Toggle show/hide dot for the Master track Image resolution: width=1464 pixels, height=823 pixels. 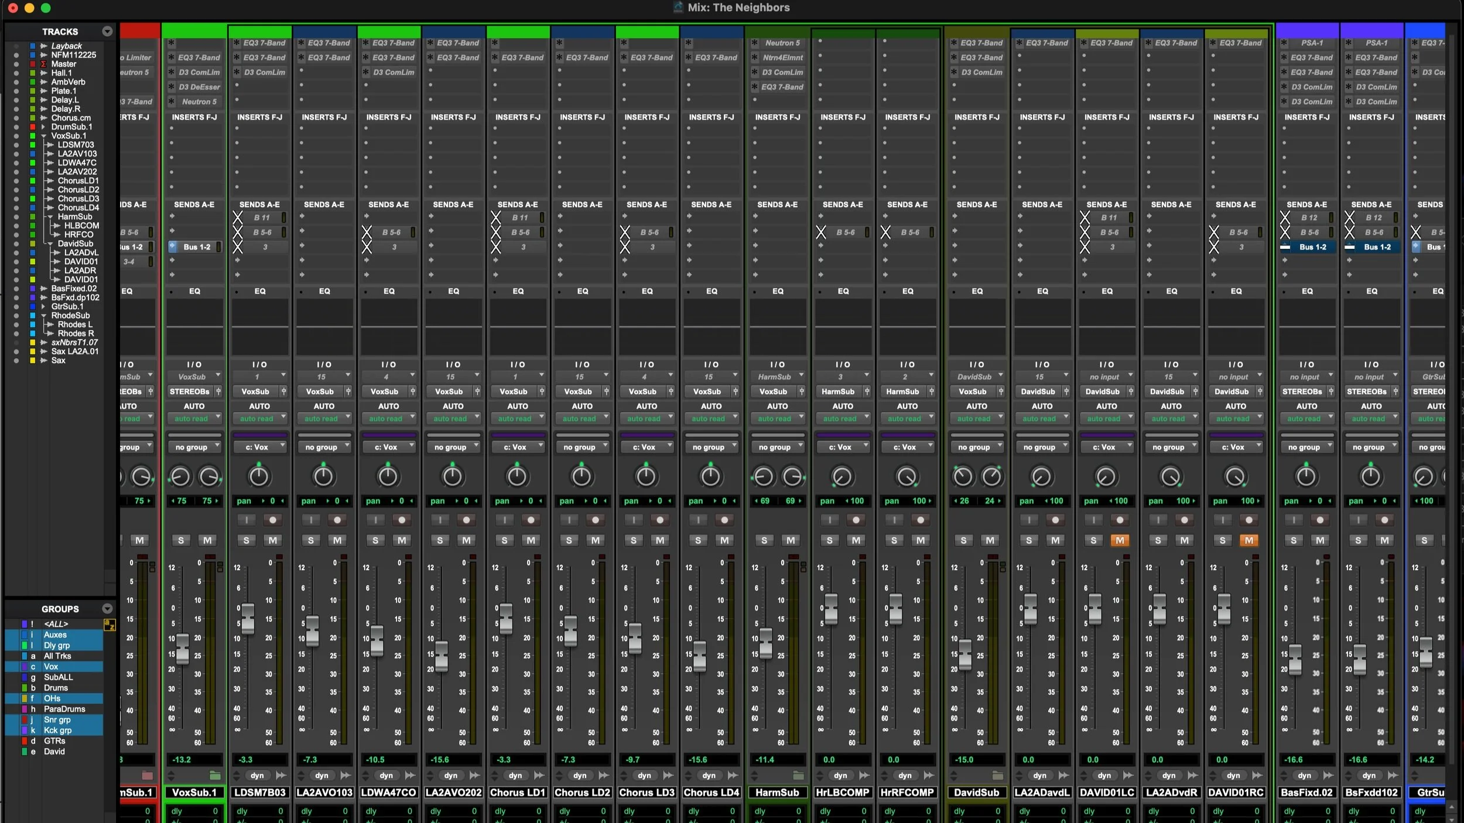tap(16, 64)
